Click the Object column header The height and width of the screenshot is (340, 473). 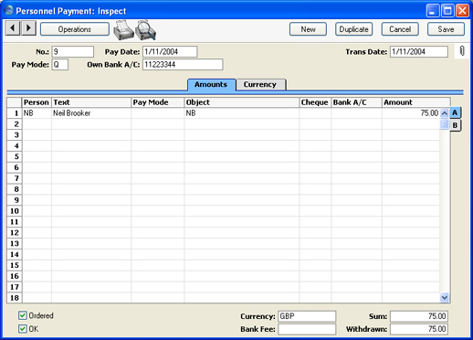click(242, 102)
